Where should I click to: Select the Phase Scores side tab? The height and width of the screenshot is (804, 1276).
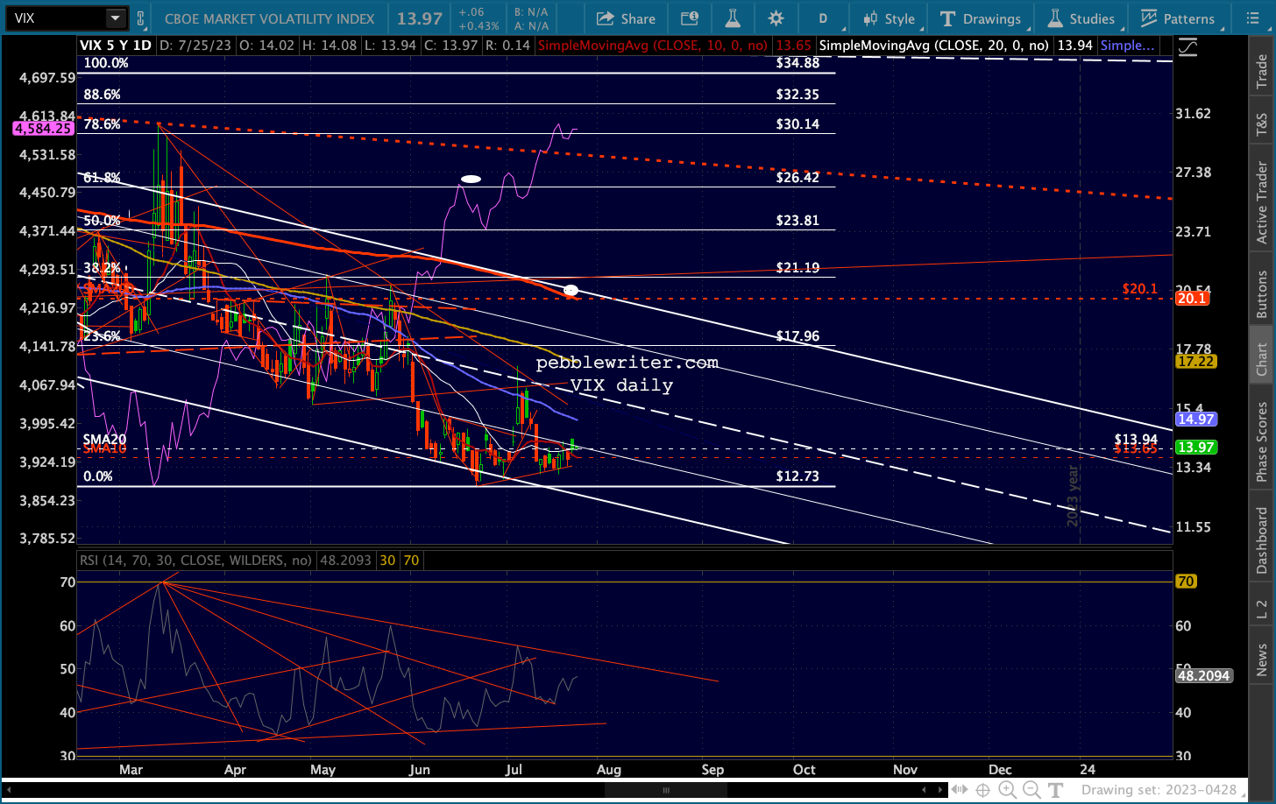click(x=1262, y=442)
